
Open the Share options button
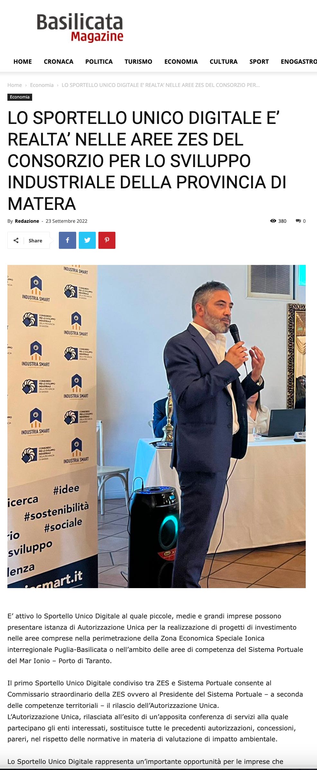tap(29, 240)
